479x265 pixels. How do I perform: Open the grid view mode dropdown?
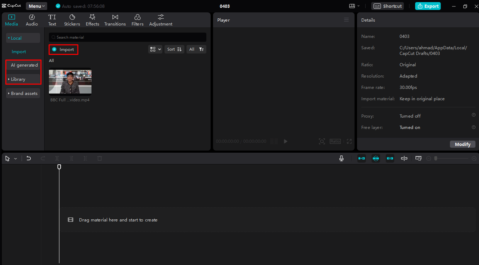155,49
